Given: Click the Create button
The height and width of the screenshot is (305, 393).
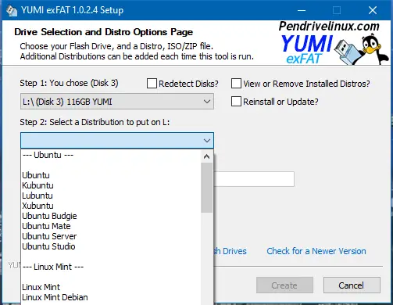Looking at the screenshot, I should point(284,285).
